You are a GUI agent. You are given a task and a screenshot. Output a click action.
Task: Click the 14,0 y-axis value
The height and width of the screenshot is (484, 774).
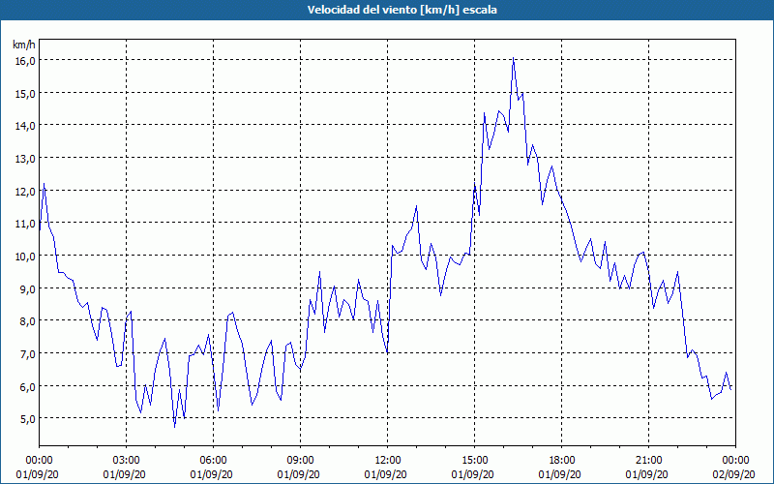tap(26, 126)
